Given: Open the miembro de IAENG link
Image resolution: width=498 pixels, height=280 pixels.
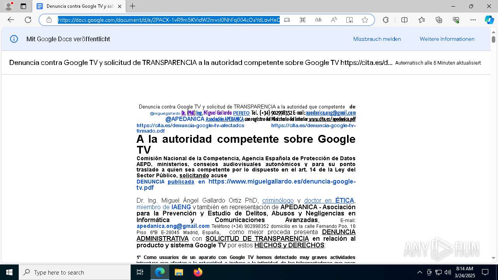Looking at the screenshot, I should (x=164, y=207).
